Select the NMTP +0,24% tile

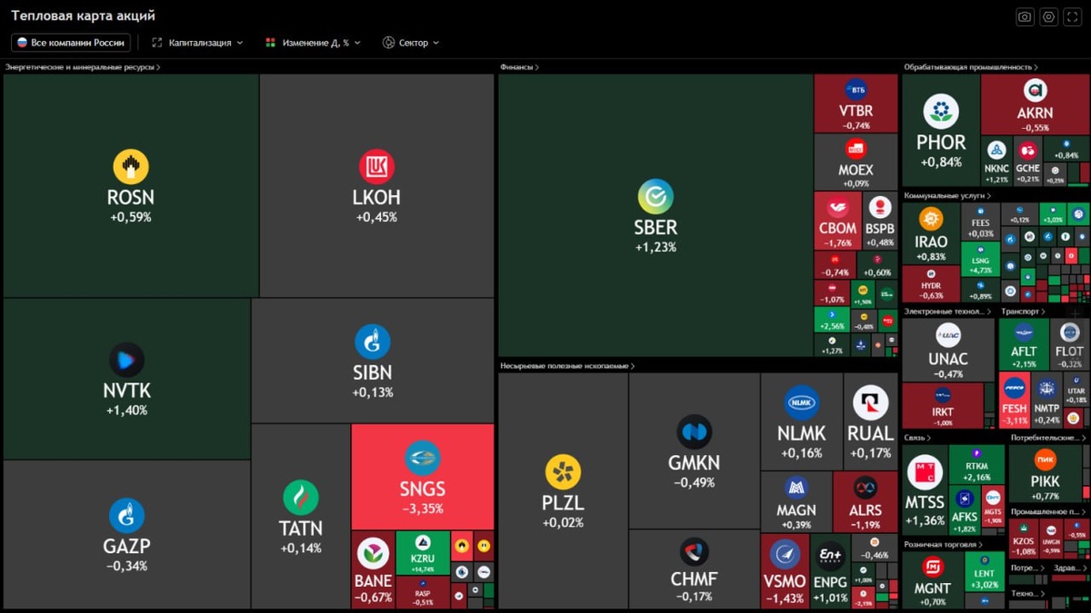tap(1046, 400)
